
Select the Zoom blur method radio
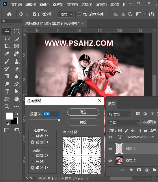pos(32,142)
